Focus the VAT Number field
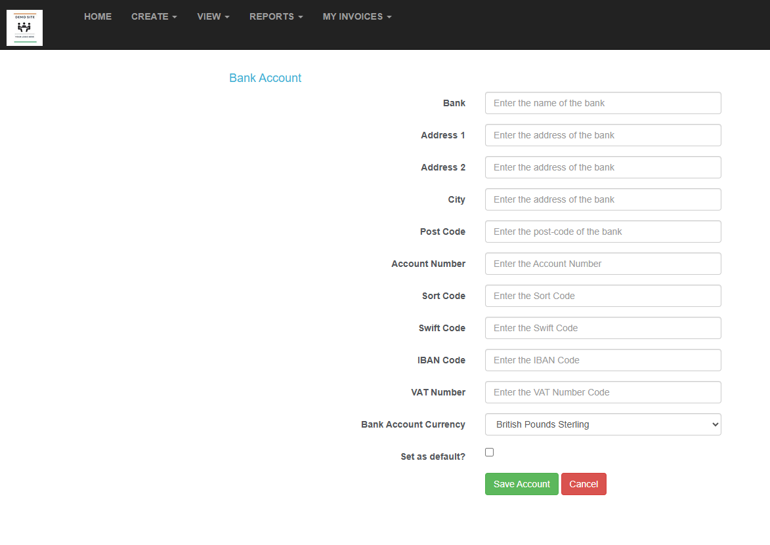 (x=603, y=392)
